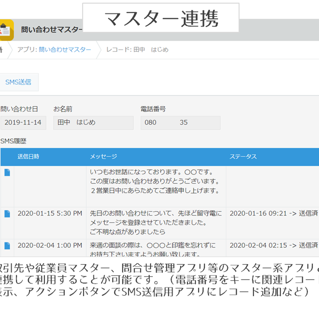The width and height of the screenshot is (319, 319).
Task: Select status 2020-01-16 09:21 -> 送信済
Action: [x=274, y=213]
